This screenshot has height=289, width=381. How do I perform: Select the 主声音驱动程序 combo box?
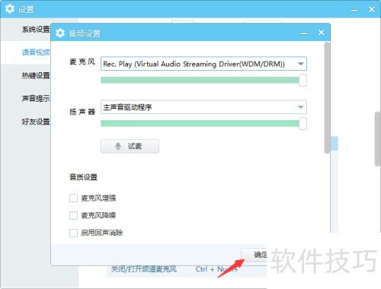(x=203, y=107)
